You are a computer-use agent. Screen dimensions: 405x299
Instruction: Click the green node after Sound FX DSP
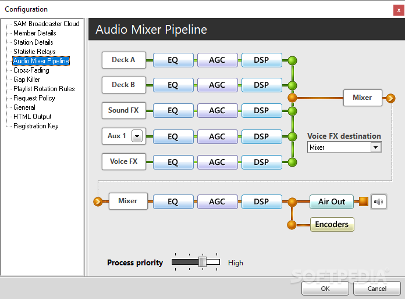[292, 111]
